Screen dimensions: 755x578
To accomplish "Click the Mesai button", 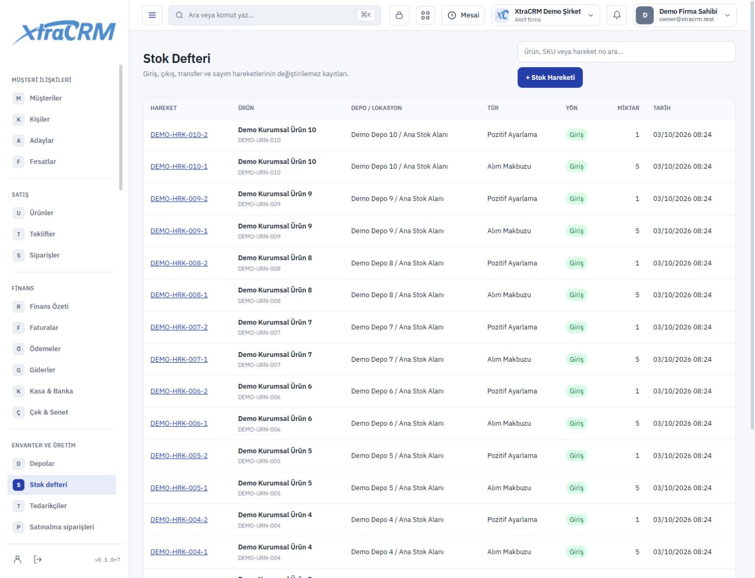I will (x=463, y=15).
